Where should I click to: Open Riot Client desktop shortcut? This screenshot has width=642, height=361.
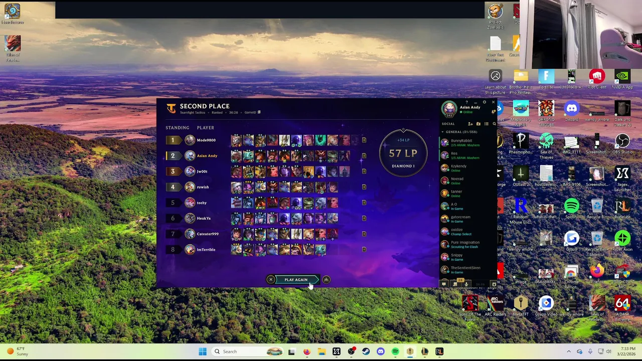[x=597, y=79]
